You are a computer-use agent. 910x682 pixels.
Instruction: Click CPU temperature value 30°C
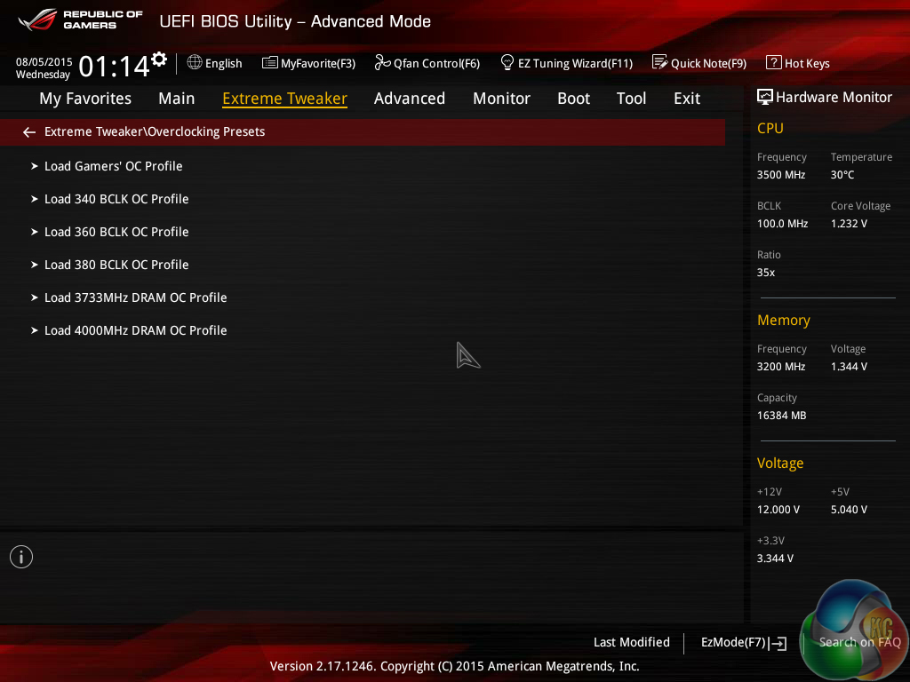coord(842,175)
